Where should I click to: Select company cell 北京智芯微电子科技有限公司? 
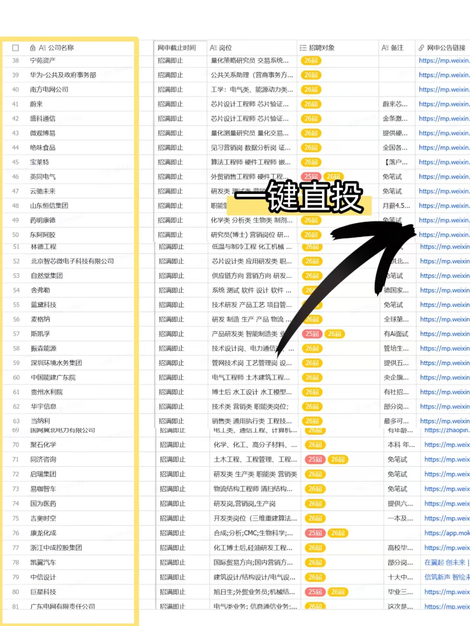pos(72,261)
